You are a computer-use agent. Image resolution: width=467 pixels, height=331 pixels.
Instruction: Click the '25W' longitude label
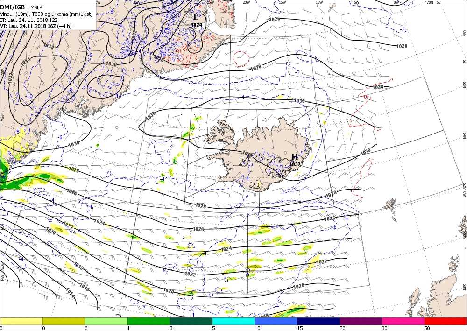(210, 2)
